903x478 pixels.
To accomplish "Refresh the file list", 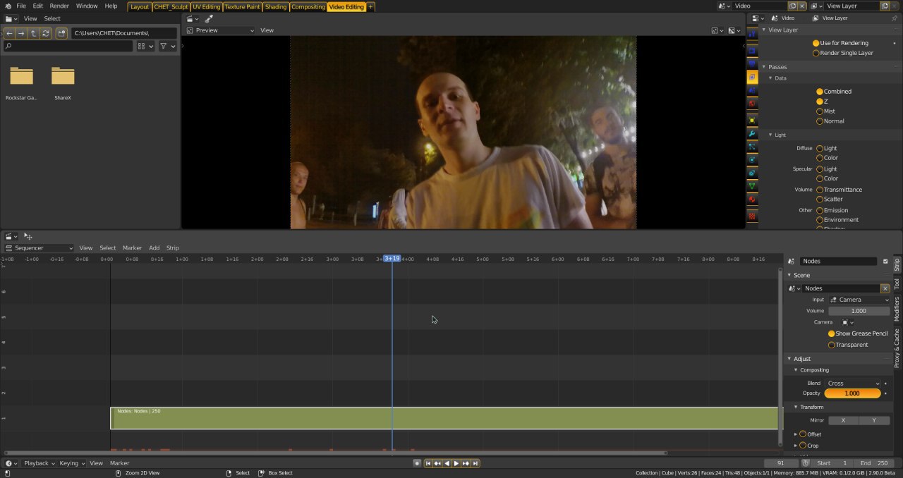I will tap(46, 33).
